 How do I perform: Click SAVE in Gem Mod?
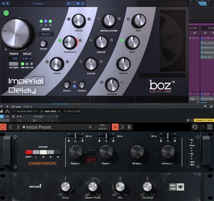(102, 125)
